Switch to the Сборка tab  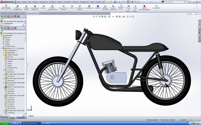(4, 13)
